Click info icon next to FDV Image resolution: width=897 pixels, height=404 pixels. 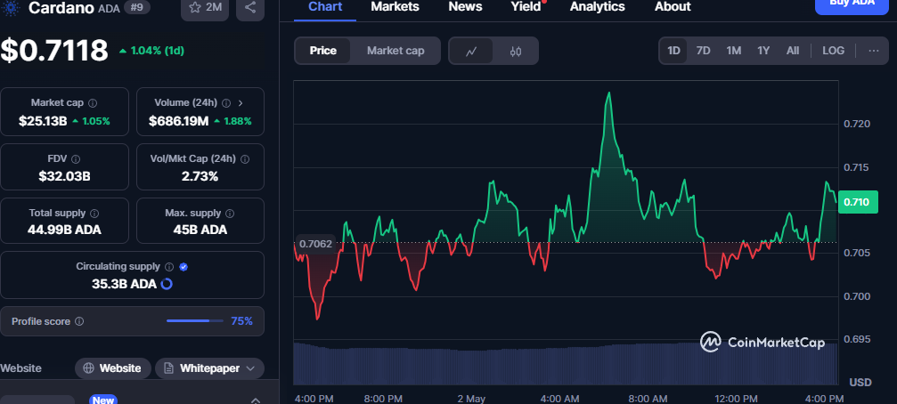coord(76,159)
